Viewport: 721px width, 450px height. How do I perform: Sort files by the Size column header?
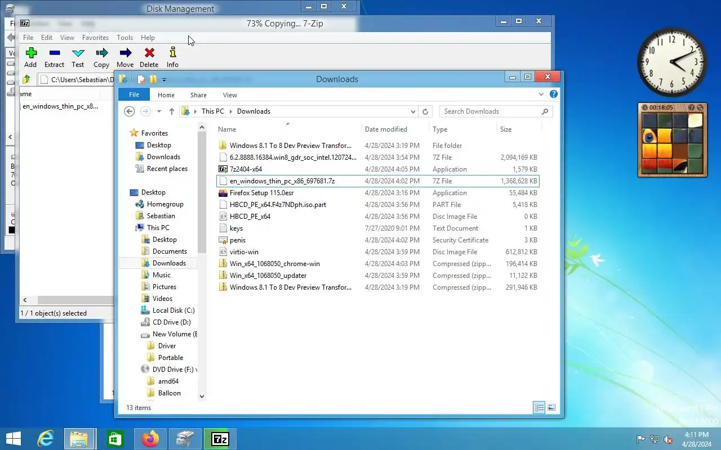(x=518, y=129)
